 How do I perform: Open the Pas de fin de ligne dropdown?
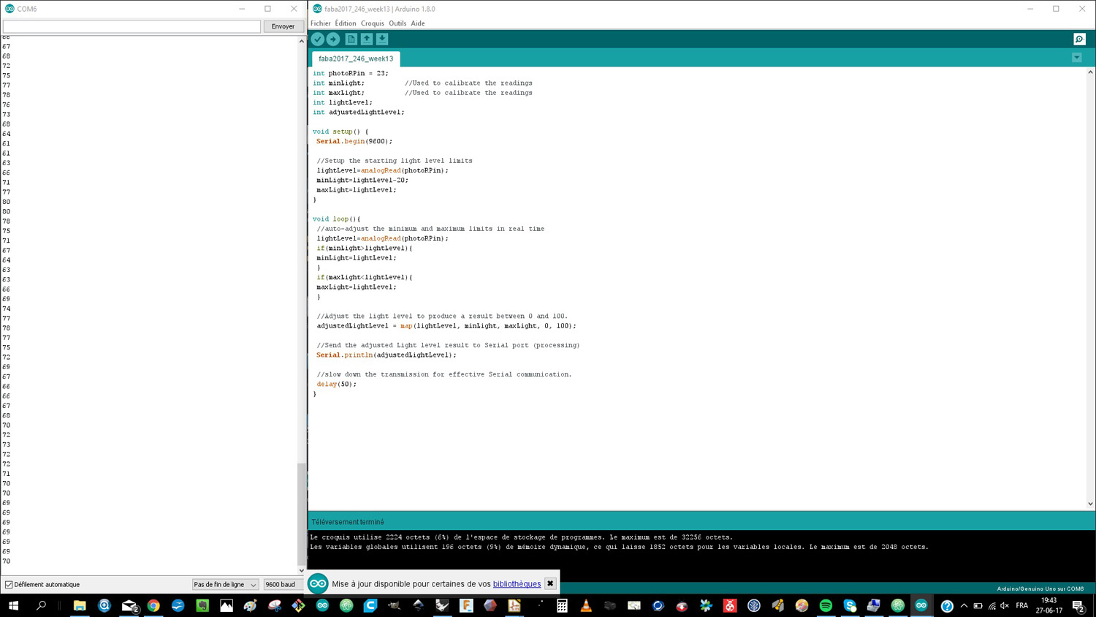tap(225, 585)
